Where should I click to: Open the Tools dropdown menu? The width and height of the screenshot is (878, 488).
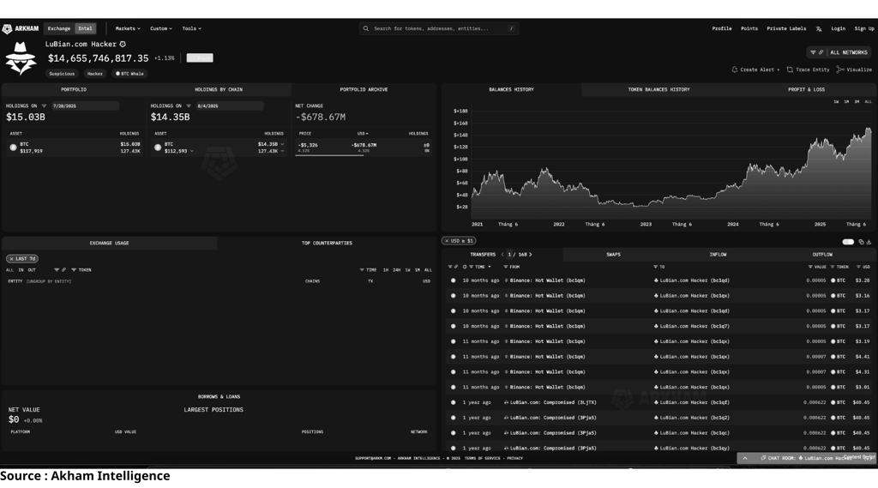[x=191, y=28]
